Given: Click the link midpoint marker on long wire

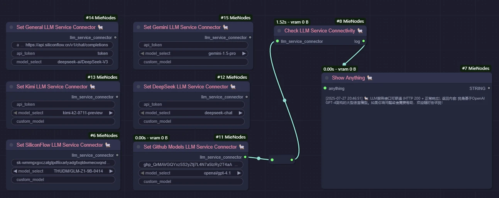Looking at the screenshot, I should [284, 100].
